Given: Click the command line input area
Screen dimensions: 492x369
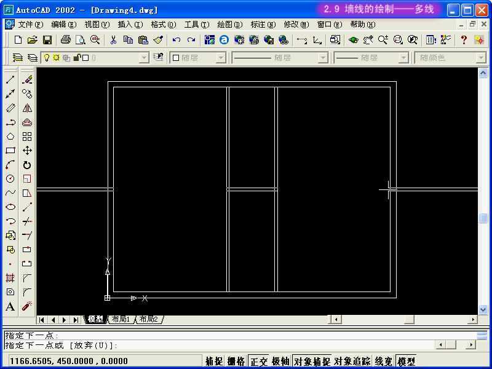Looking at the screenshot, I should [x=220, y=346].
